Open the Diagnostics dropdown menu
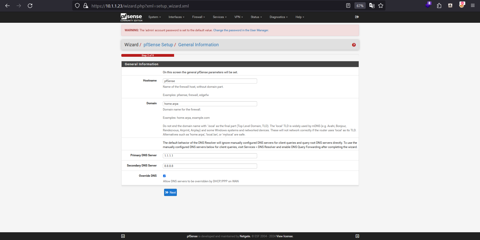 279,17
